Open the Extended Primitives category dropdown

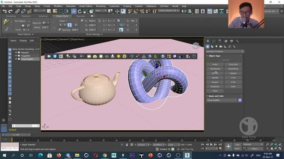click(225, 51)
